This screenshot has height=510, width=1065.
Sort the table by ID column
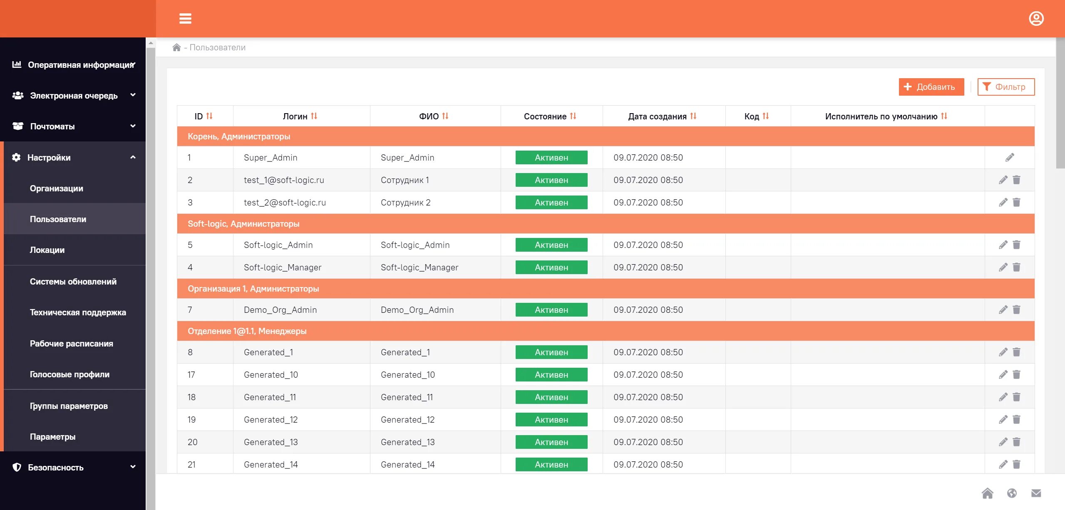coord(209,116)
